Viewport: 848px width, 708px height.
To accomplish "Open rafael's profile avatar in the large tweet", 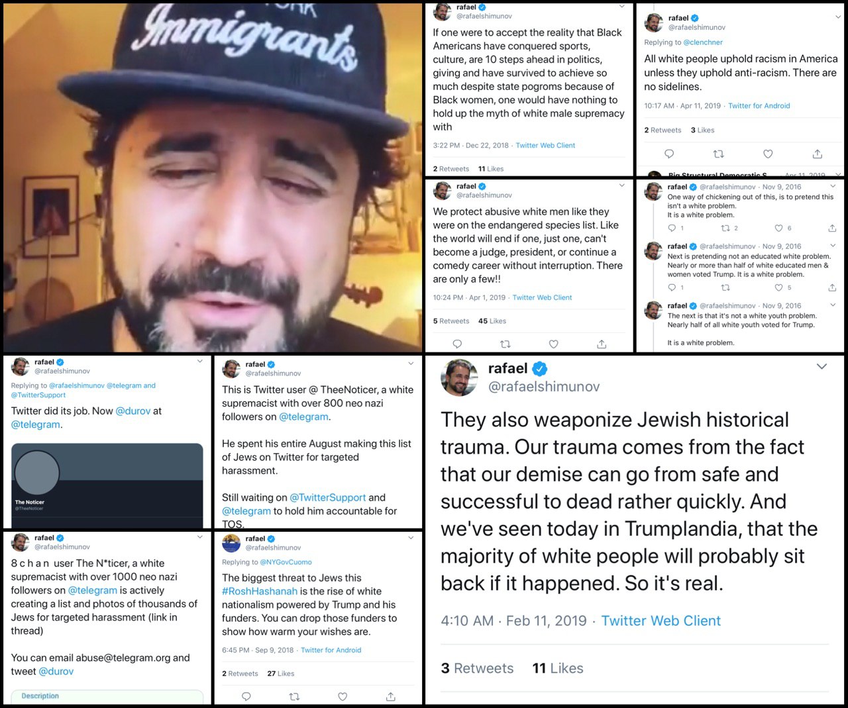I will (459, 378).
